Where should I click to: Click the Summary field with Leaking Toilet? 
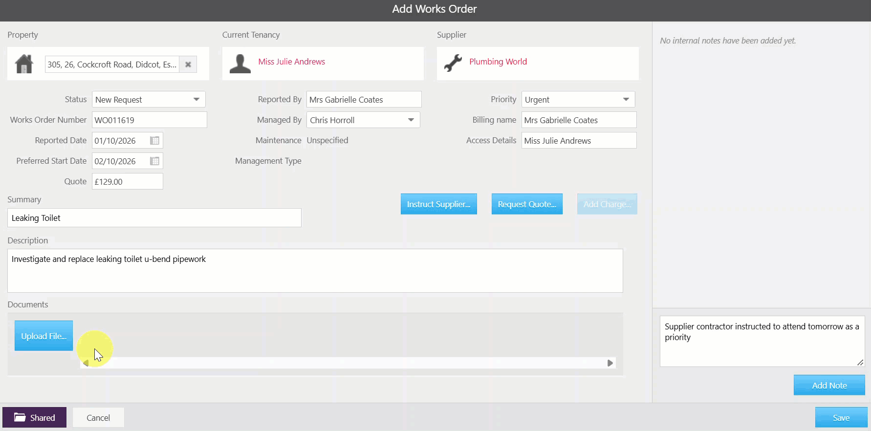[x=154, y=218]
